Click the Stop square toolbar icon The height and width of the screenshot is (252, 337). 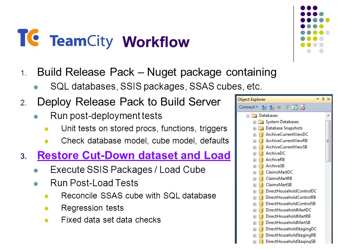pyautogui.click(x=279, y=107)
